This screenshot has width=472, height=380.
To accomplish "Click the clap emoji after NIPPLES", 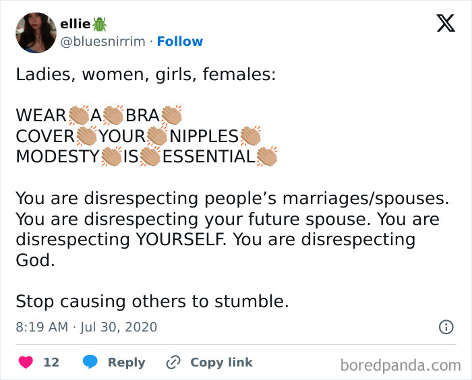I will pyautogui.click(x=250, y=136).
